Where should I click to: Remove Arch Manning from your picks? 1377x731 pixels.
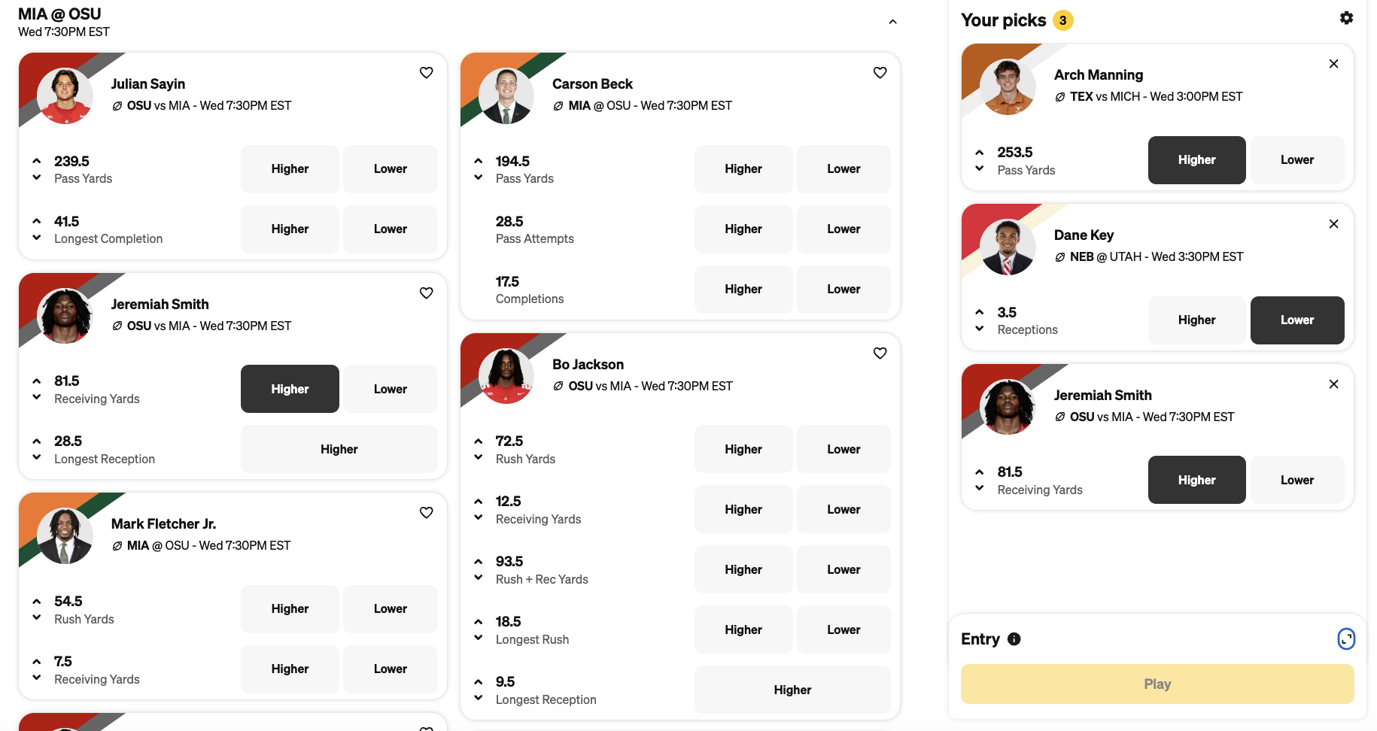(x=1333, y=64)
